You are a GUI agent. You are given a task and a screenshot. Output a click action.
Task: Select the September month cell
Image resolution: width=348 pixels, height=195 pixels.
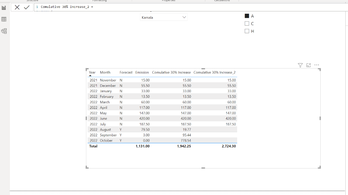tap(108, 135)
